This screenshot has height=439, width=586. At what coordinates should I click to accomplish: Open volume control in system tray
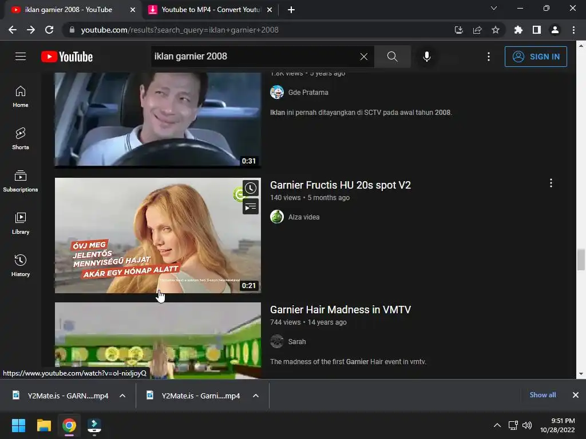tap(527, 425)
